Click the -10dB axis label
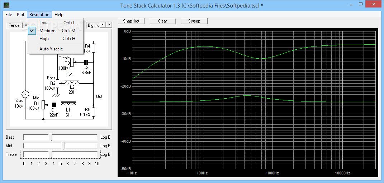 (x=125, y=59)
